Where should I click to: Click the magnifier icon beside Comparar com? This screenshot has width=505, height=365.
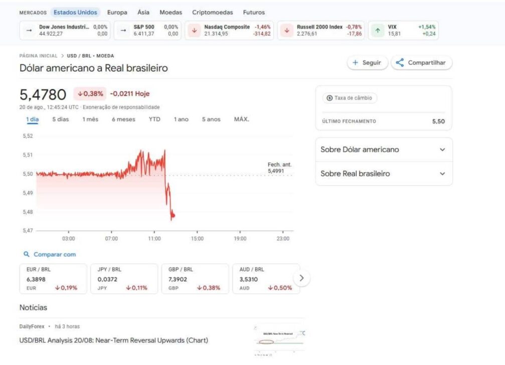27,254
